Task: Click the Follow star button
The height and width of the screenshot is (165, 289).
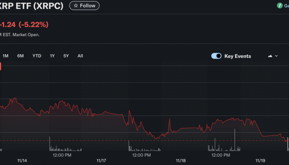Action: click(x=84, y=6)
